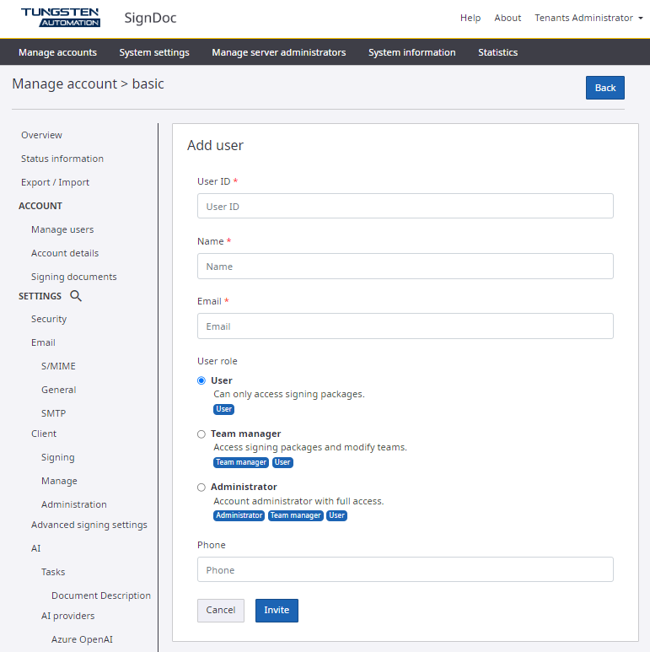Screen dimensions: 650x652
Task: Focus the User ID input field
Action: (x=405, y=207)
